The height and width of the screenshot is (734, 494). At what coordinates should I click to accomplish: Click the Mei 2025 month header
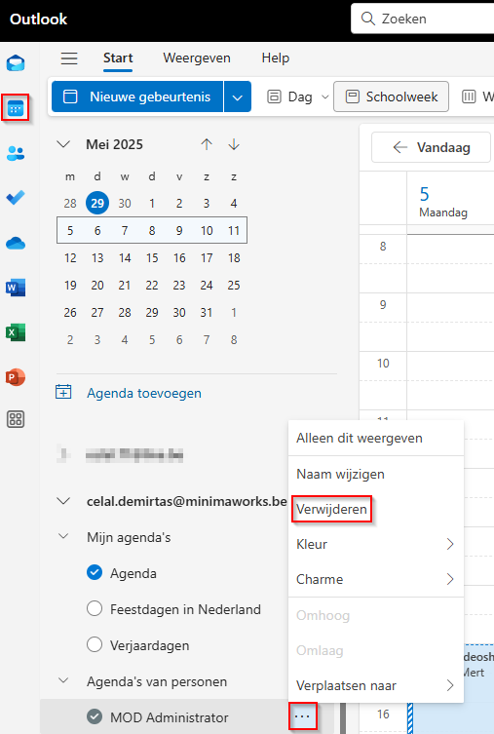(x=114, y=144)
